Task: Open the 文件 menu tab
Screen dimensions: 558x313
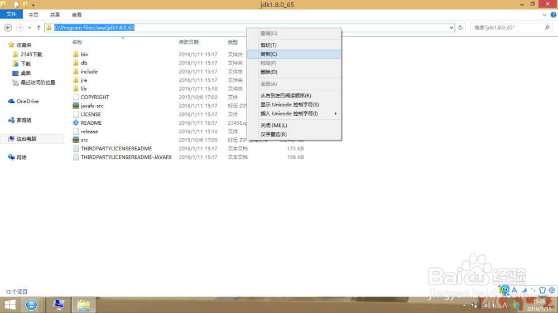Action: tap(11, 14)
